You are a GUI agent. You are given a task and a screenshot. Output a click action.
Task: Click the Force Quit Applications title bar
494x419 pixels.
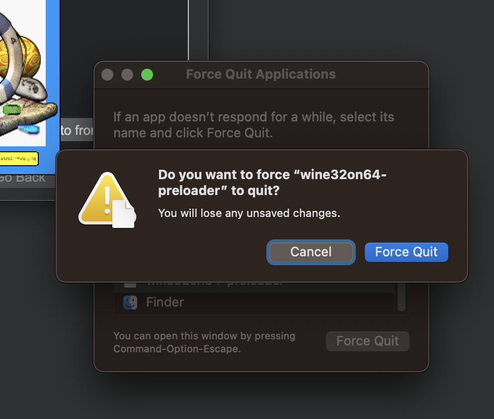pyautogui.click(x=260, y=75)
